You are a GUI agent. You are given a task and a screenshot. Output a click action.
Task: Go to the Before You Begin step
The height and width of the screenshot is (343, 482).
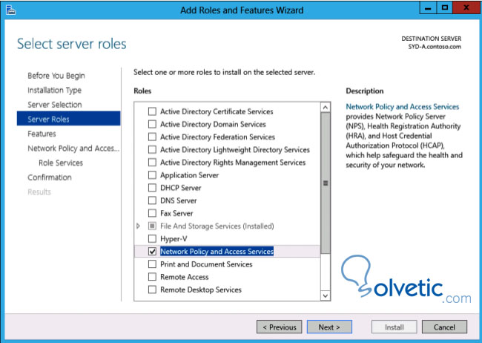56,76
